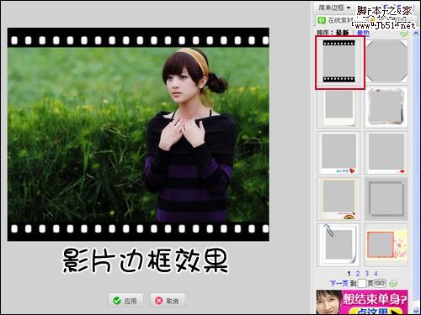Open the 想结束单身 advertisement banner
421x315 pixels.
(x=362, y=302)
